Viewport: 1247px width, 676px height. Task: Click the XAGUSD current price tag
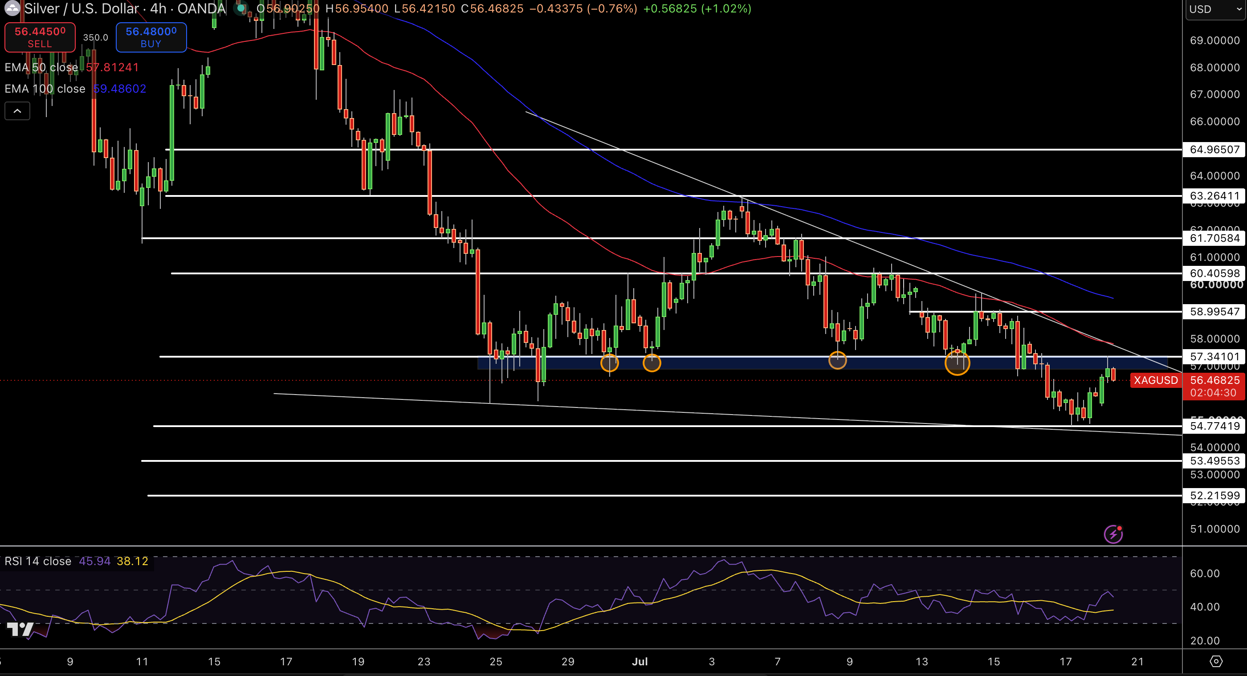coord(1156,380)
